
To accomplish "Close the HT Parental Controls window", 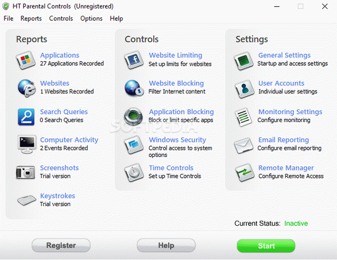I will (325, 6).
